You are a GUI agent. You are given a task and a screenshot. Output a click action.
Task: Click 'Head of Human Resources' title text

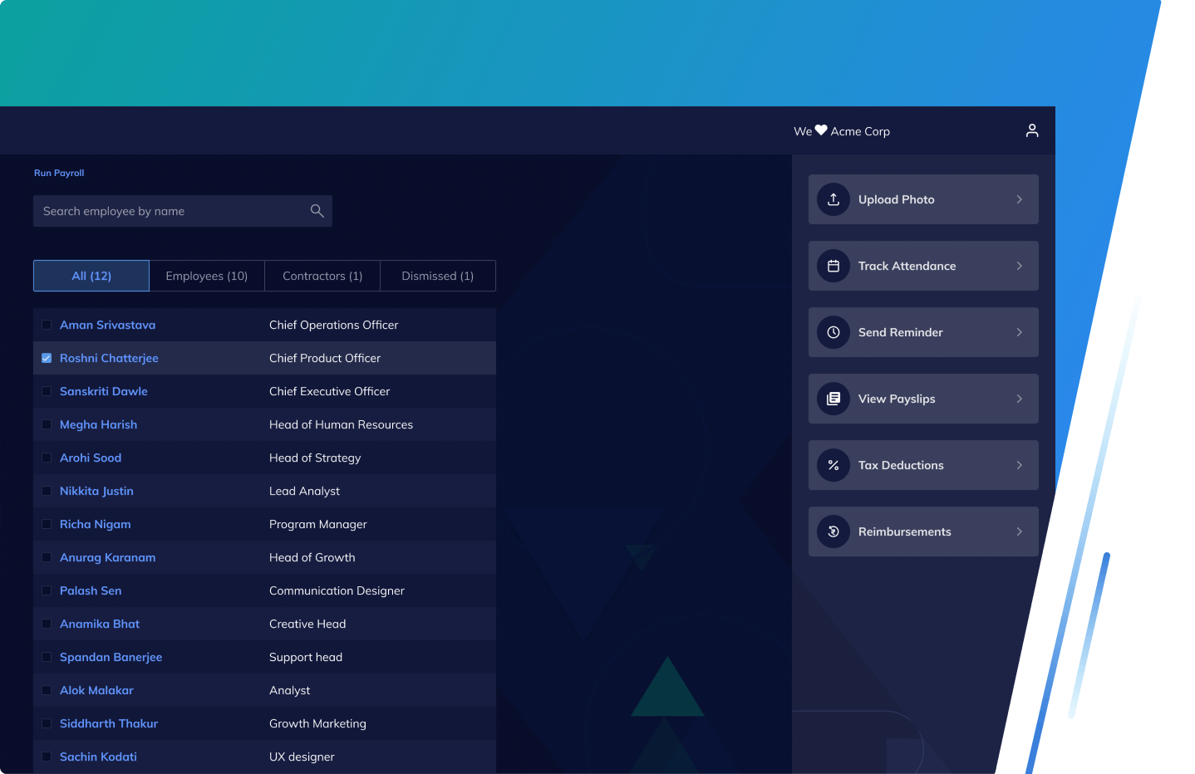pyautogui.click(x=341, y=424)
